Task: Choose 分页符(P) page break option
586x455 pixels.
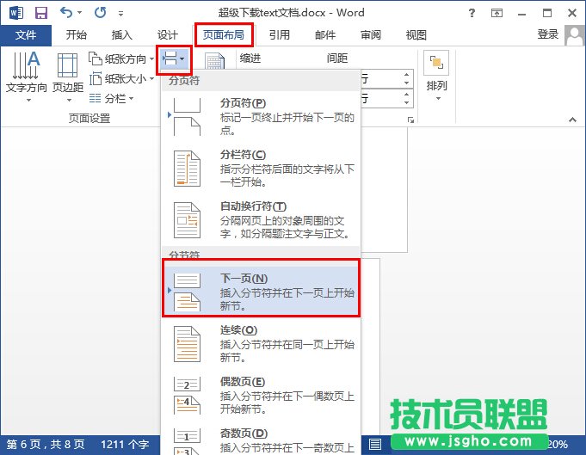Action: [x=261, y=117]
